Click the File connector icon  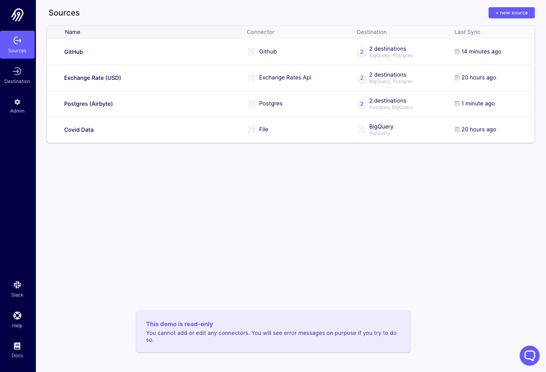pyautogui.click(x=252, y=130)
